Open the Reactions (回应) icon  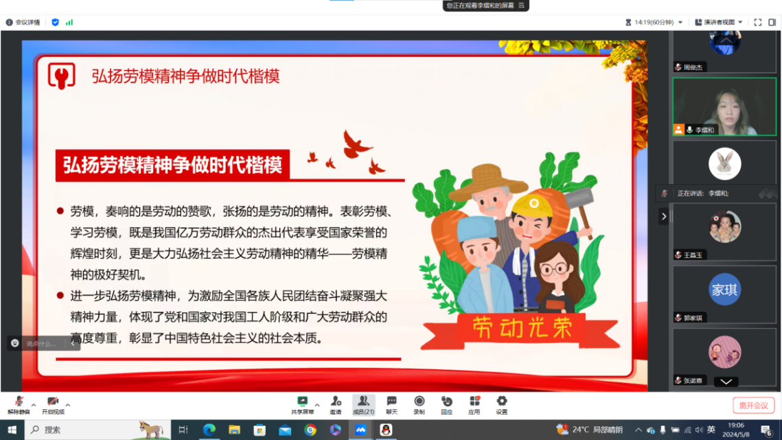446,404
